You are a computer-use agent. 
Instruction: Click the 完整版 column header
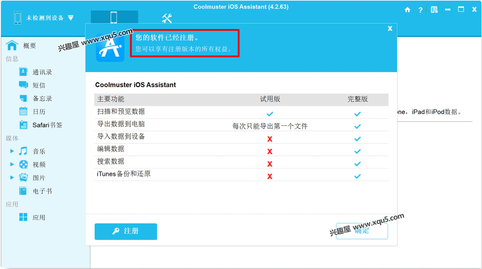(357, 99)
